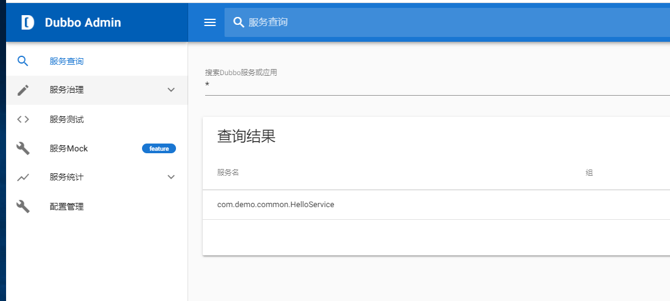Select the com.demo.common.HelloService row
The image size is (670, 301).
tap(436, 205)
